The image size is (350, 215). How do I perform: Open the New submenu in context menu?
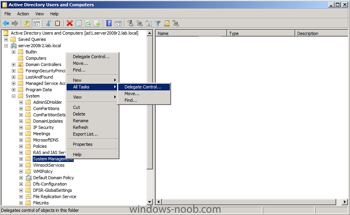92,80
